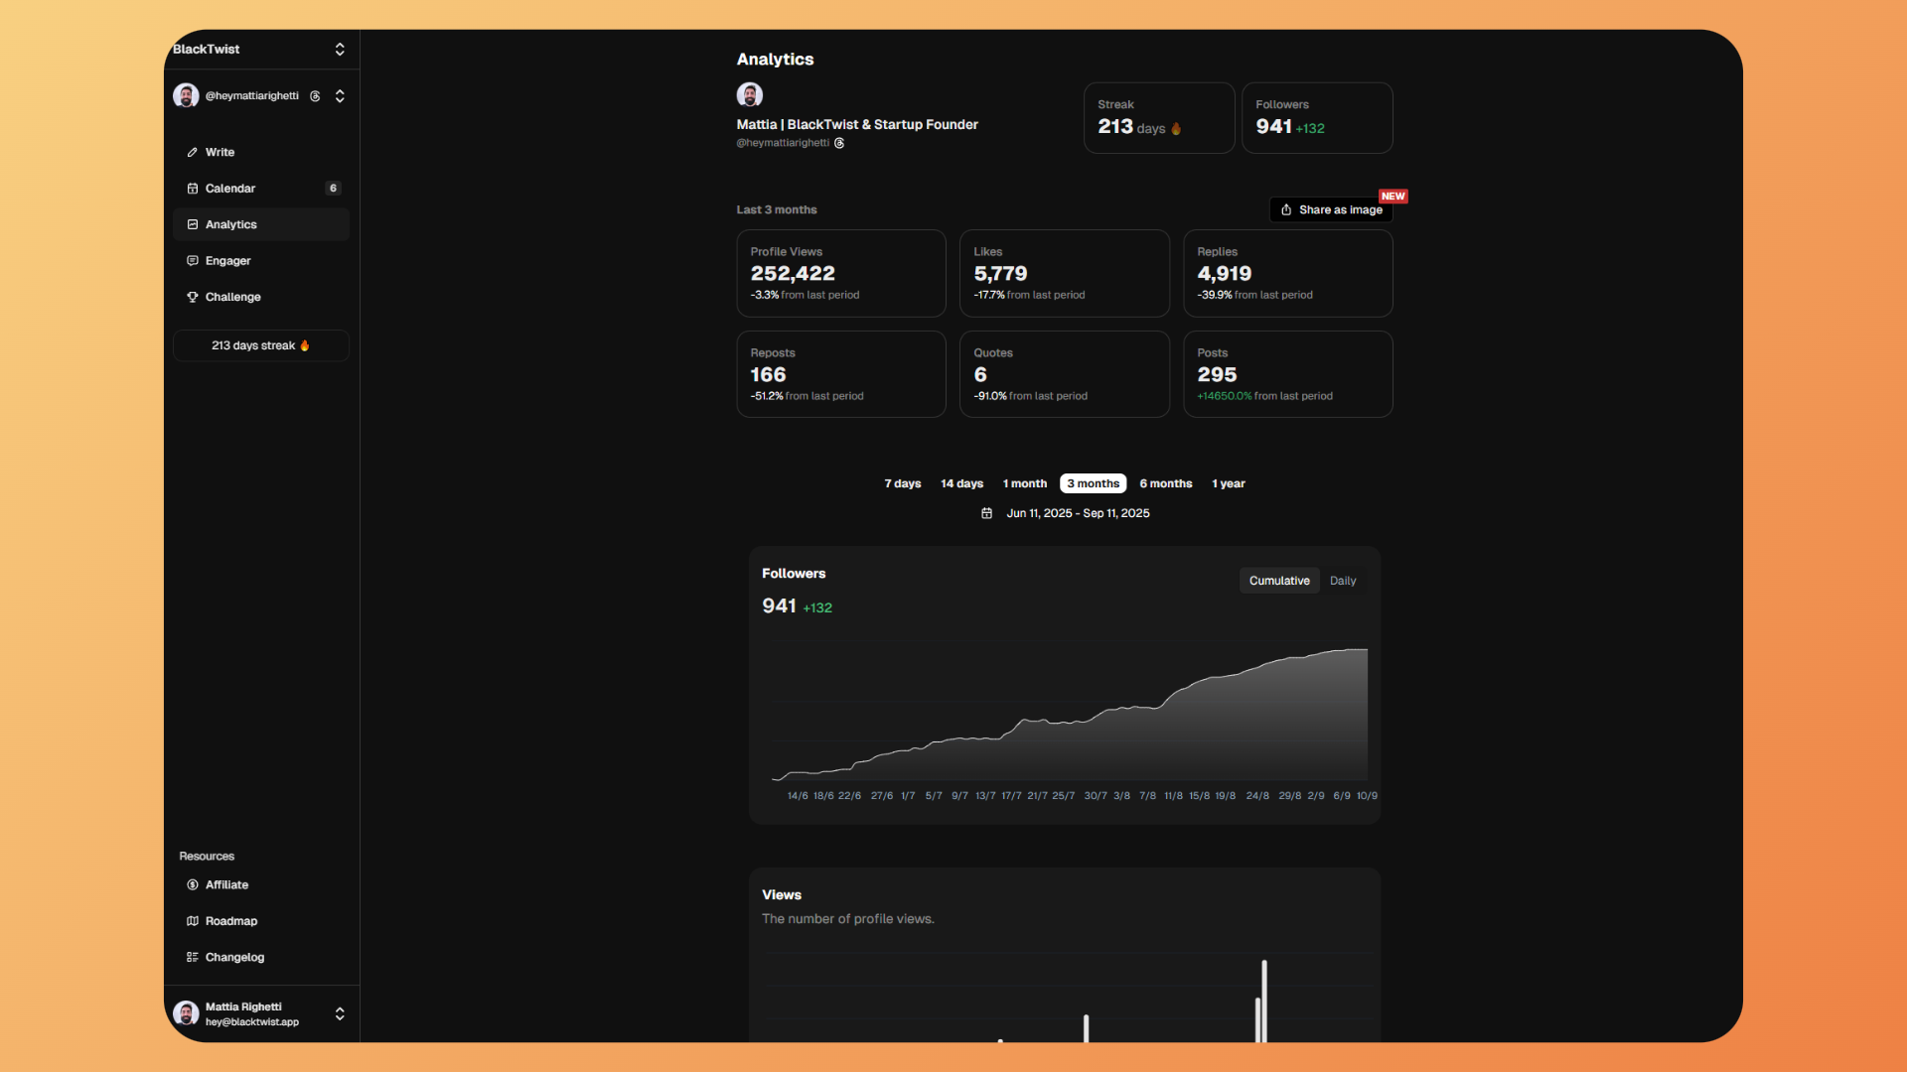This screenshot has height=1072, width=1907.
Task: Click the Reposts stat card
Action: tap(841, 375)
